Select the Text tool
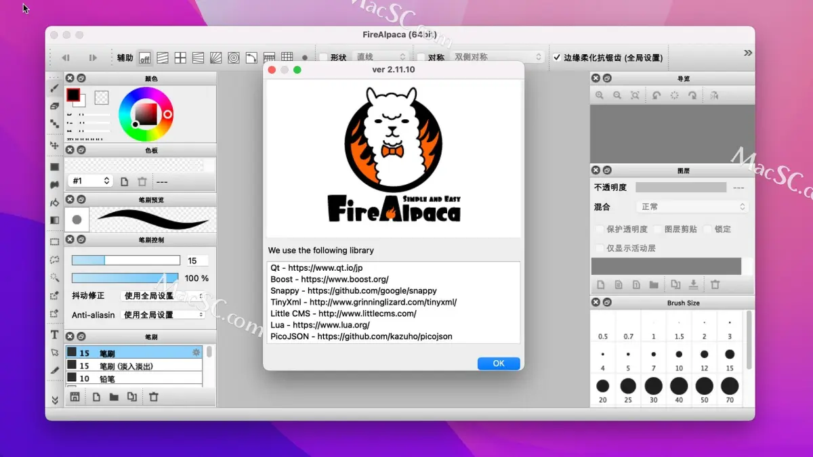 point(55,334)
